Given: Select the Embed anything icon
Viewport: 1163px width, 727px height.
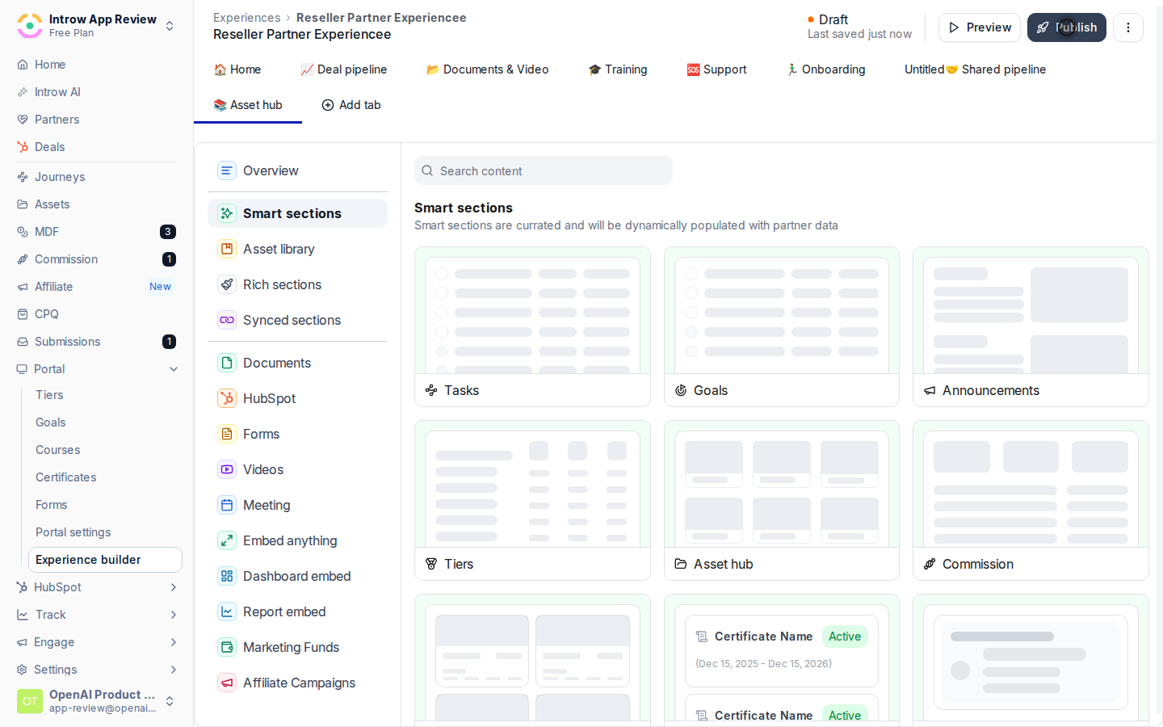Looking at the screenshot, I should coord(227,540).
